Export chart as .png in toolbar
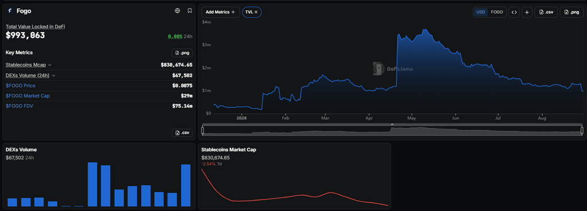Screen dimensions: 587x211 click(x=572, y=13)
